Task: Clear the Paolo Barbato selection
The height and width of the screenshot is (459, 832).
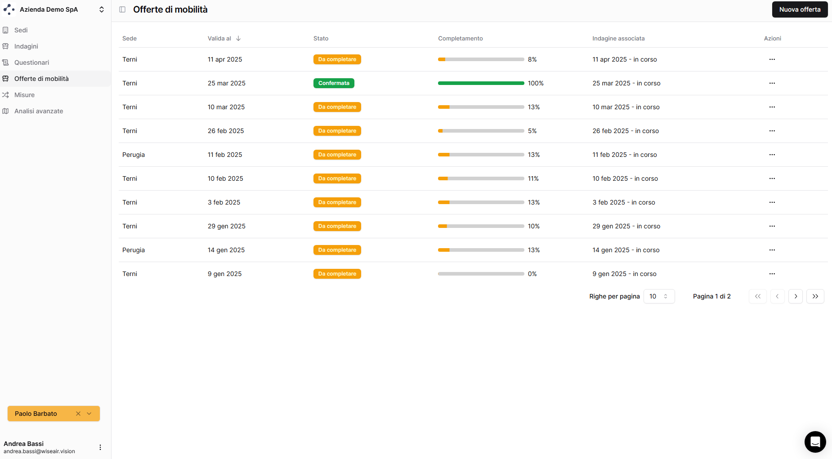Action: [78, 414]
